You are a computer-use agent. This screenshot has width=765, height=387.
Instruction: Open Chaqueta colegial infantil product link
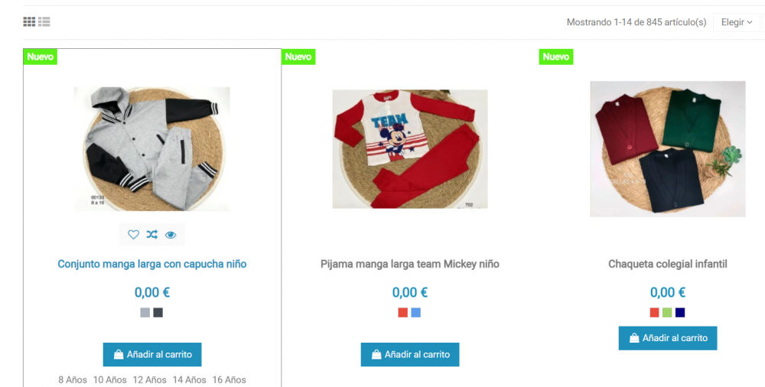point(667,264)
